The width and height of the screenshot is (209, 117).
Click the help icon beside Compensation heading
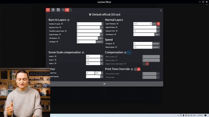click(x=125, y=53)
